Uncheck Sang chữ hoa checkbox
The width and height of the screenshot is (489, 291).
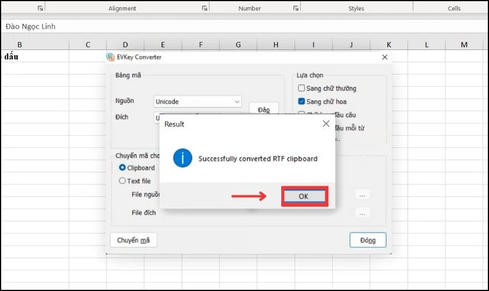[x=302, y=101]
